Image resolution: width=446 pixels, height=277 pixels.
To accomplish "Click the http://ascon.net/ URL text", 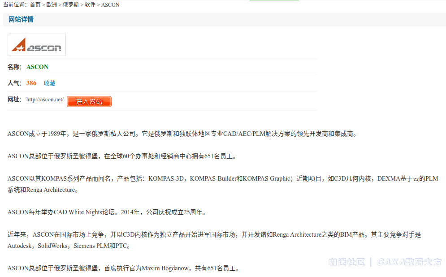I will pos(45,100).
